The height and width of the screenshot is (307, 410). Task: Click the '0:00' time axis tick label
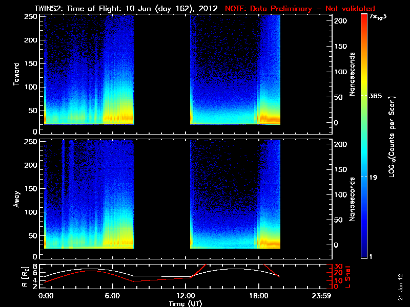46,296
